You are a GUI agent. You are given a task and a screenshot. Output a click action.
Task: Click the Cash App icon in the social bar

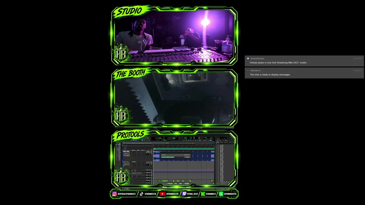click(221, 194)
